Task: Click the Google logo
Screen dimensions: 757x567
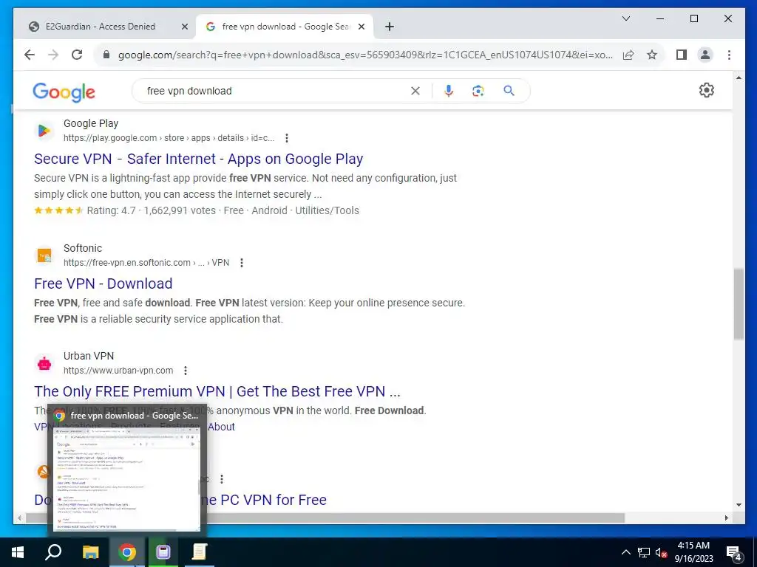Action: [64, 92]
